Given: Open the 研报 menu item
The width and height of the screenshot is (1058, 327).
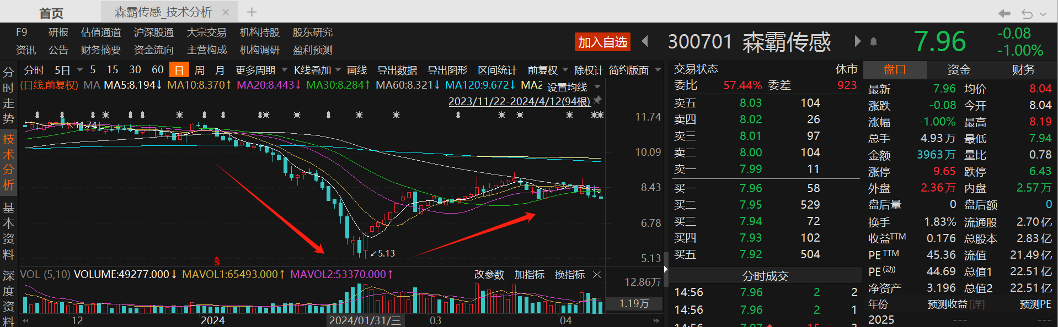Looking at the screenshot, I should [x=58, y=32].
